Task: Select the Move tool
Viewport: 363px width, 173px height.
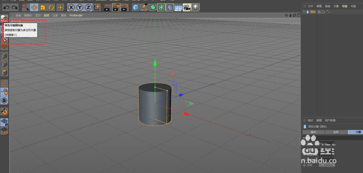Action: pyautogui.click(x=34, y=7)
